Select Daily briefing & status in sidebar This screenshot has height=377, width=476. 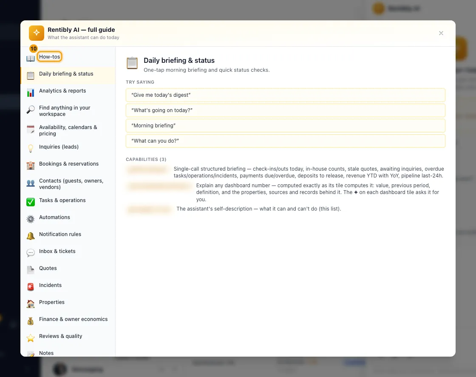68,76
